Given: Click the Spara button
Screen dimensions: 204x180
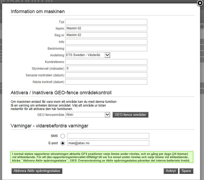Looking at the screenshot, I should pos(186,171).
